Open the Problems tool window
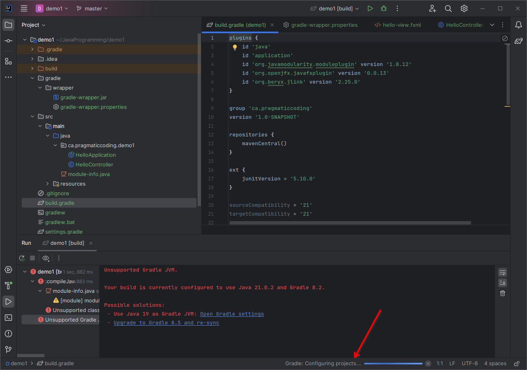The image size is (527, 370). [x=8, y=334]
